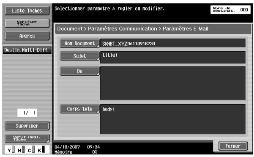Check the cyan C toner level indicator
The width and height of the screenshot is (254, 157).
point(31,149)
